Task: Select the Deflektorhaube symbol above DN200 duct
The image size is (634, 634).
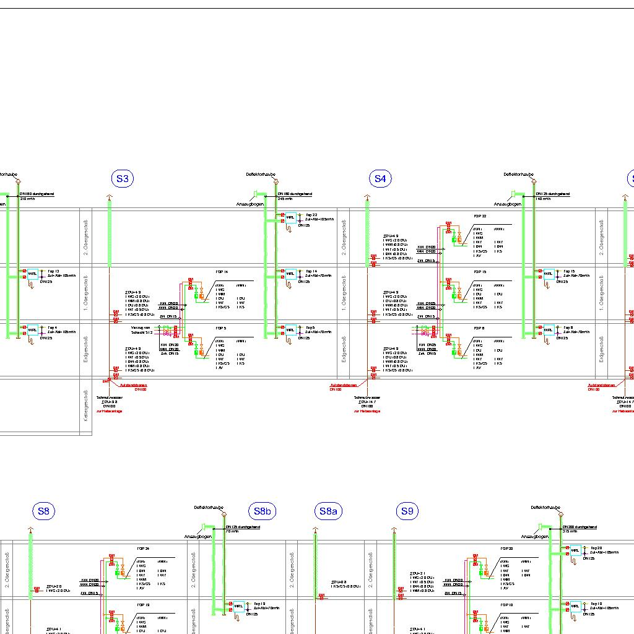Action: tap(561, 515)
